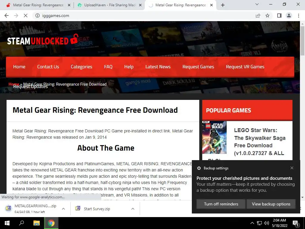This screenshot has height=229, width=305.
Task: Open the FAQ page
Action: coord(108,67)
